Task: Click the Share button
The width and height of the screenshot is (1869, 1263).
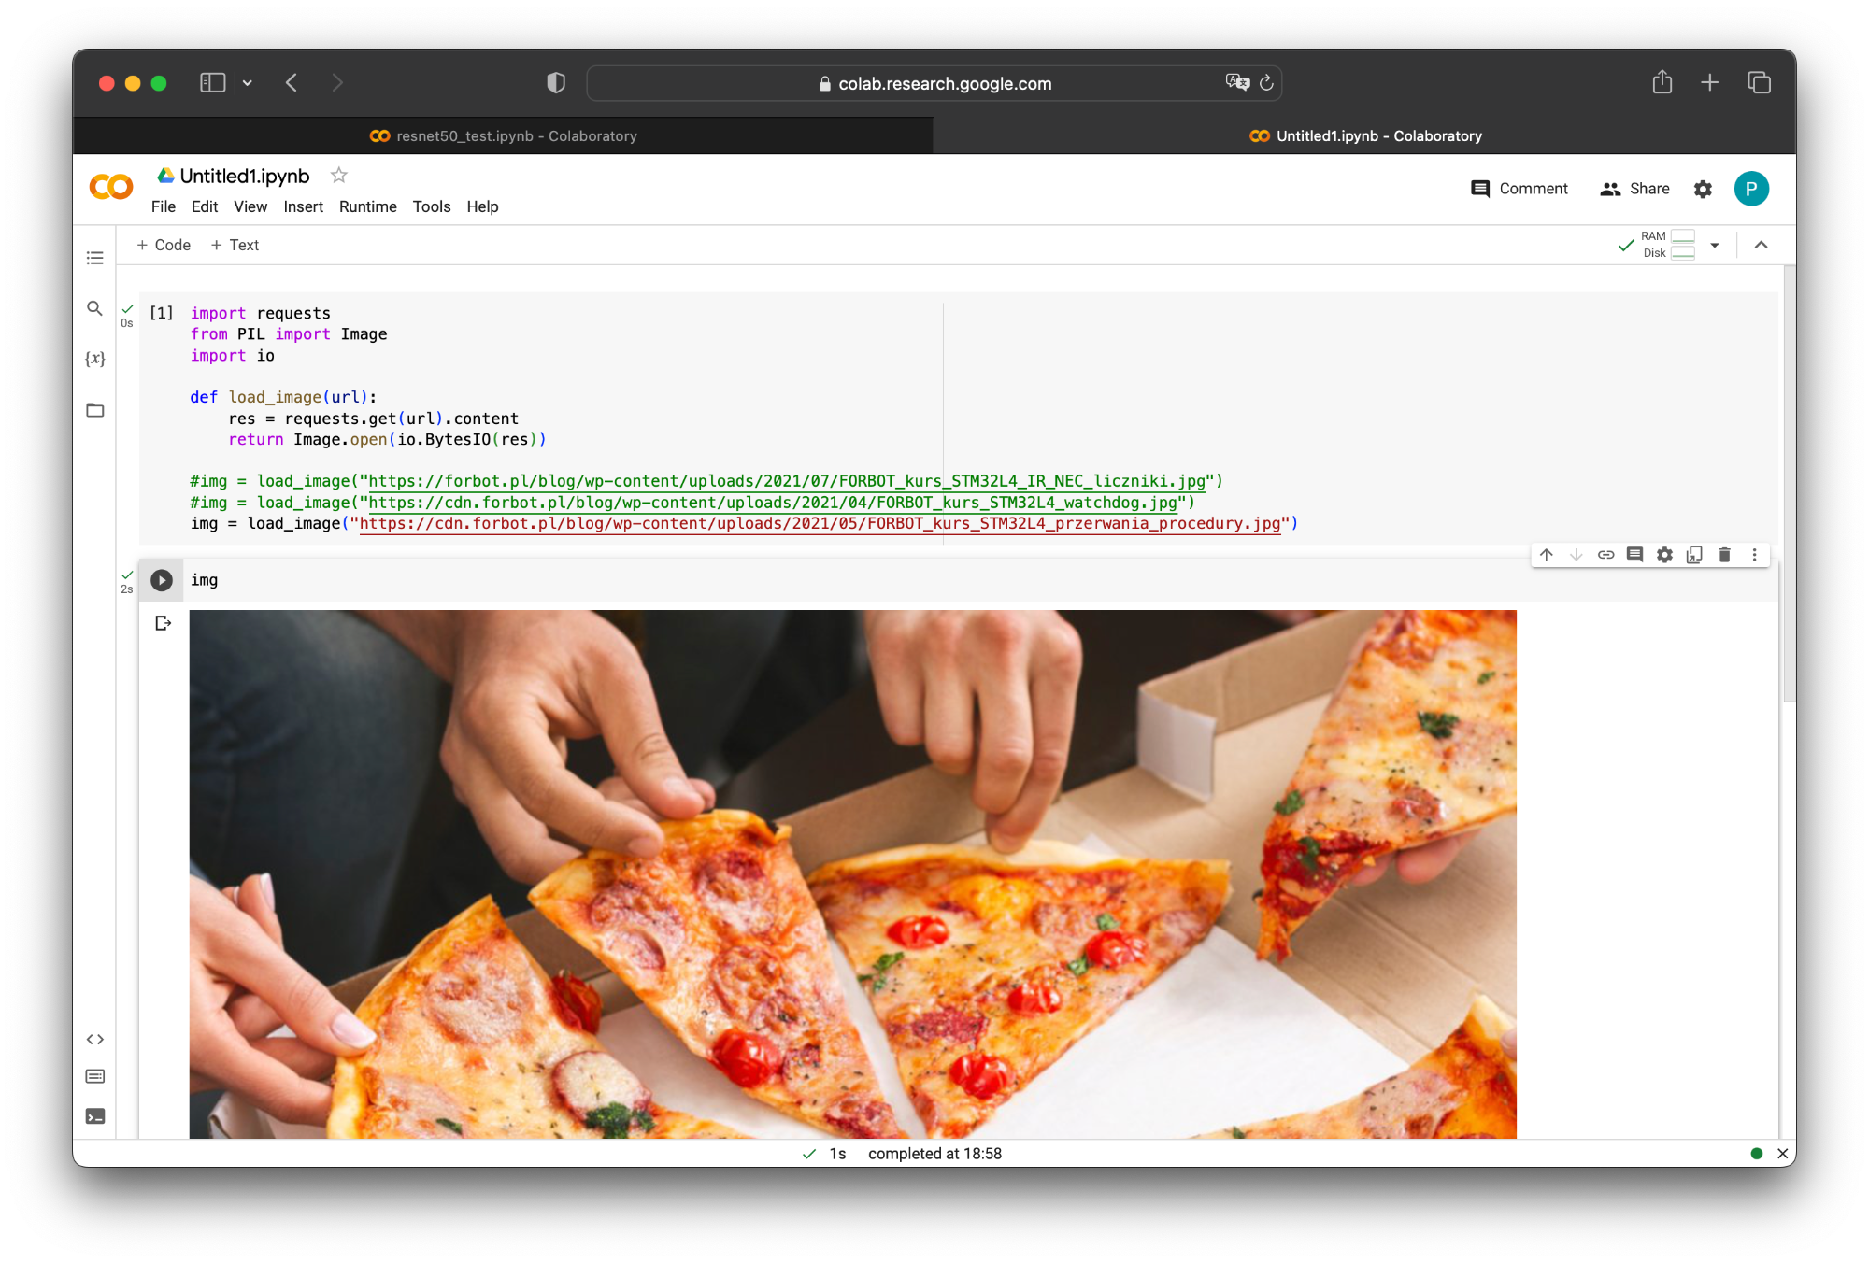Action: [1634, 189]
